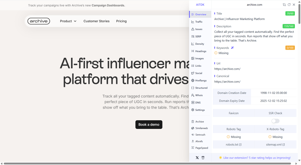Click the AITDK logo text
Image resolution: width=301 pixels, height=165 pixels.
(200, 5)
